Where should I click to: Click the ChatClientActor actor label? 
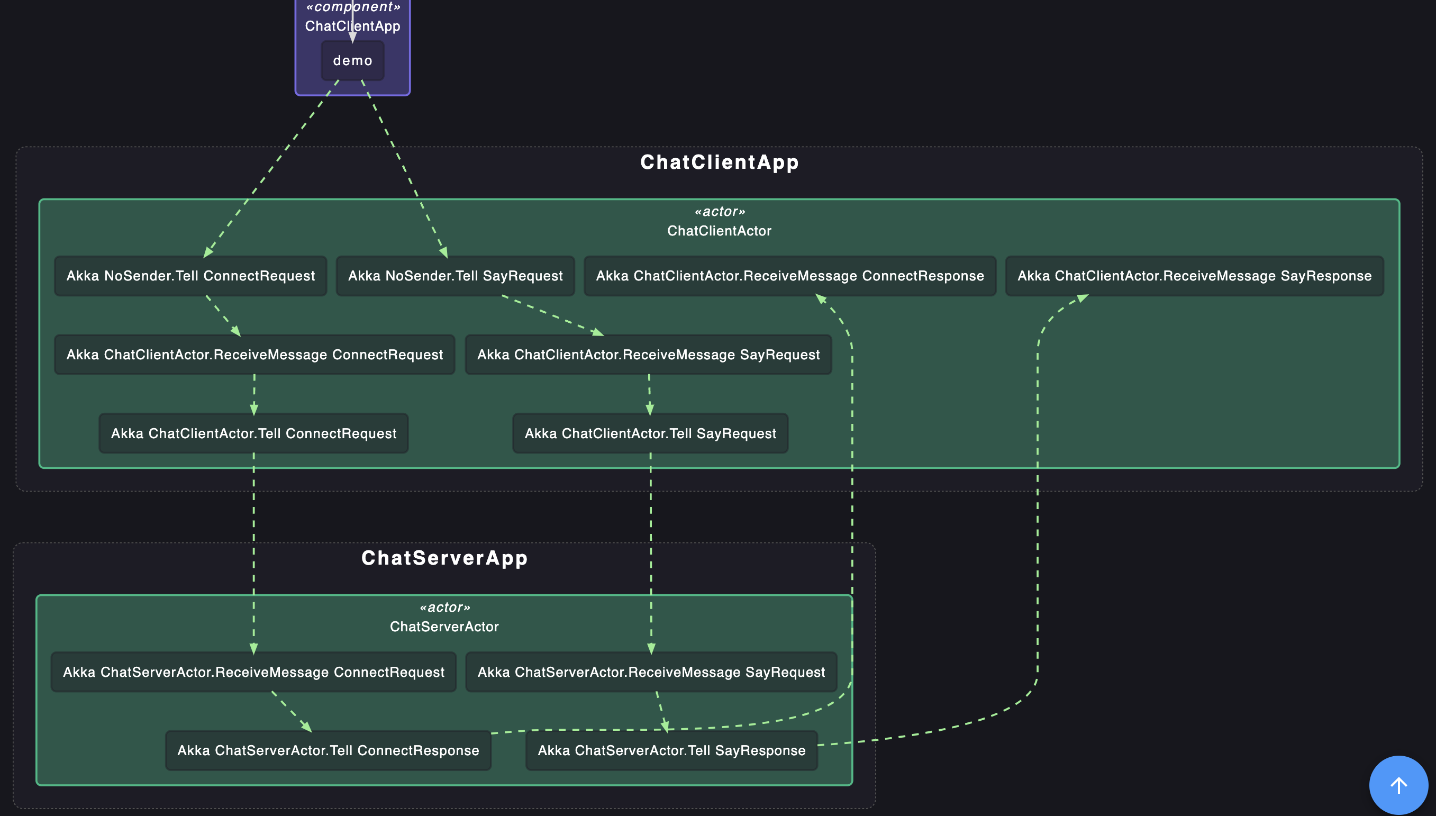pos(719,231)
